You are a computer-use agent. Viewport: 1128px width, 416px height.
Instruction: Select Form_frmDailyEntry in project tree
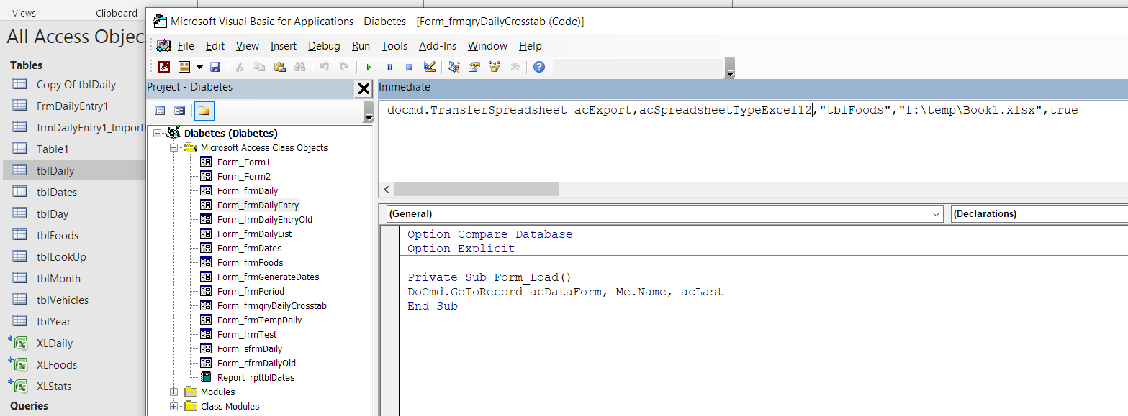(x=258, y=205)
